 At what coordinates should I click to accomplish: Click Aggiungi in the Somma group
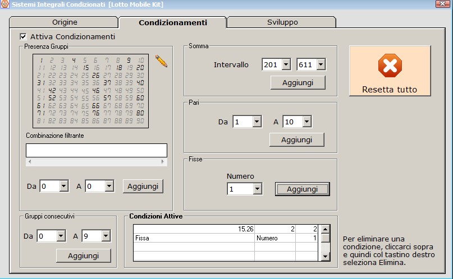(x=298, y=83)
